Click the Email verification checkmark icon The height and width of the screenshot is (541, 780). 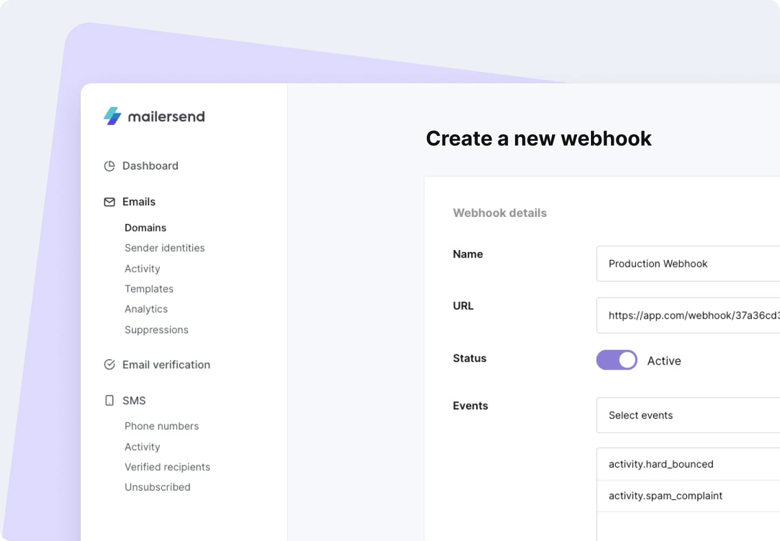tap(109, 365)
